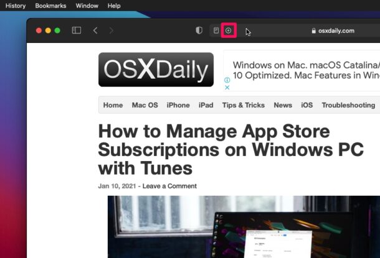Minimize Safari with the yellow button
Screen dimensions: 380x258
(48, 30)
